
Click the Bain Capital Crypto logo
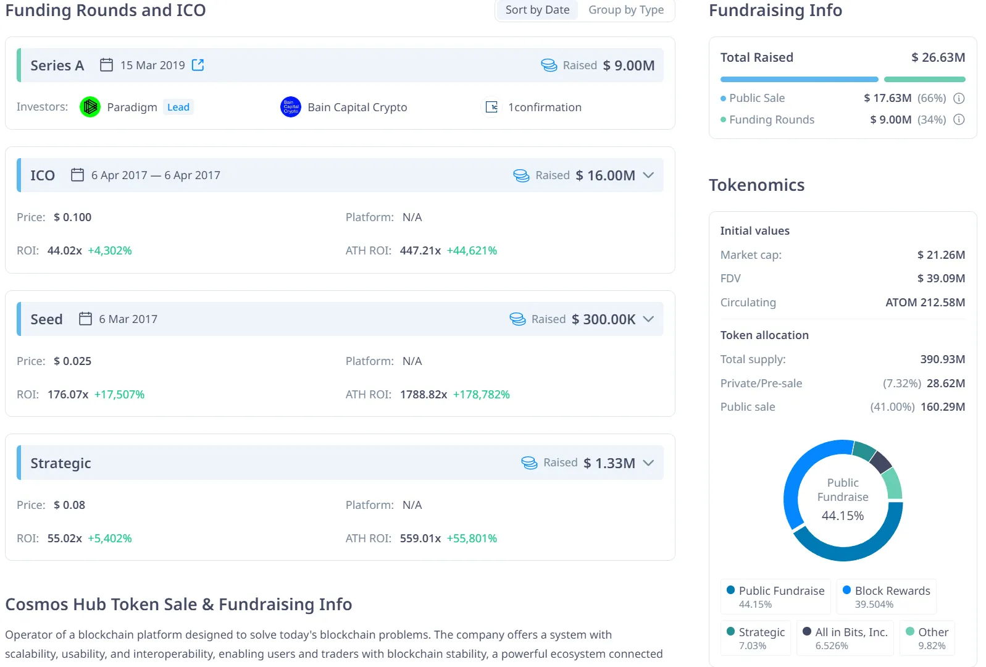(290, 107)
